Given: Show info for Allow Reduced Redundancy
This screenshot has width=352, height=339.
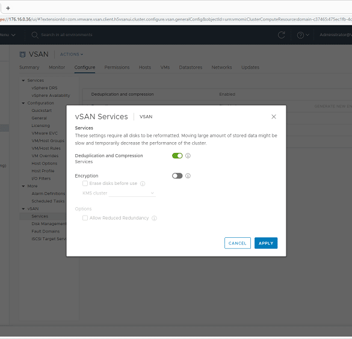Looking at the screenshot, I should click(x=154, y=218).
